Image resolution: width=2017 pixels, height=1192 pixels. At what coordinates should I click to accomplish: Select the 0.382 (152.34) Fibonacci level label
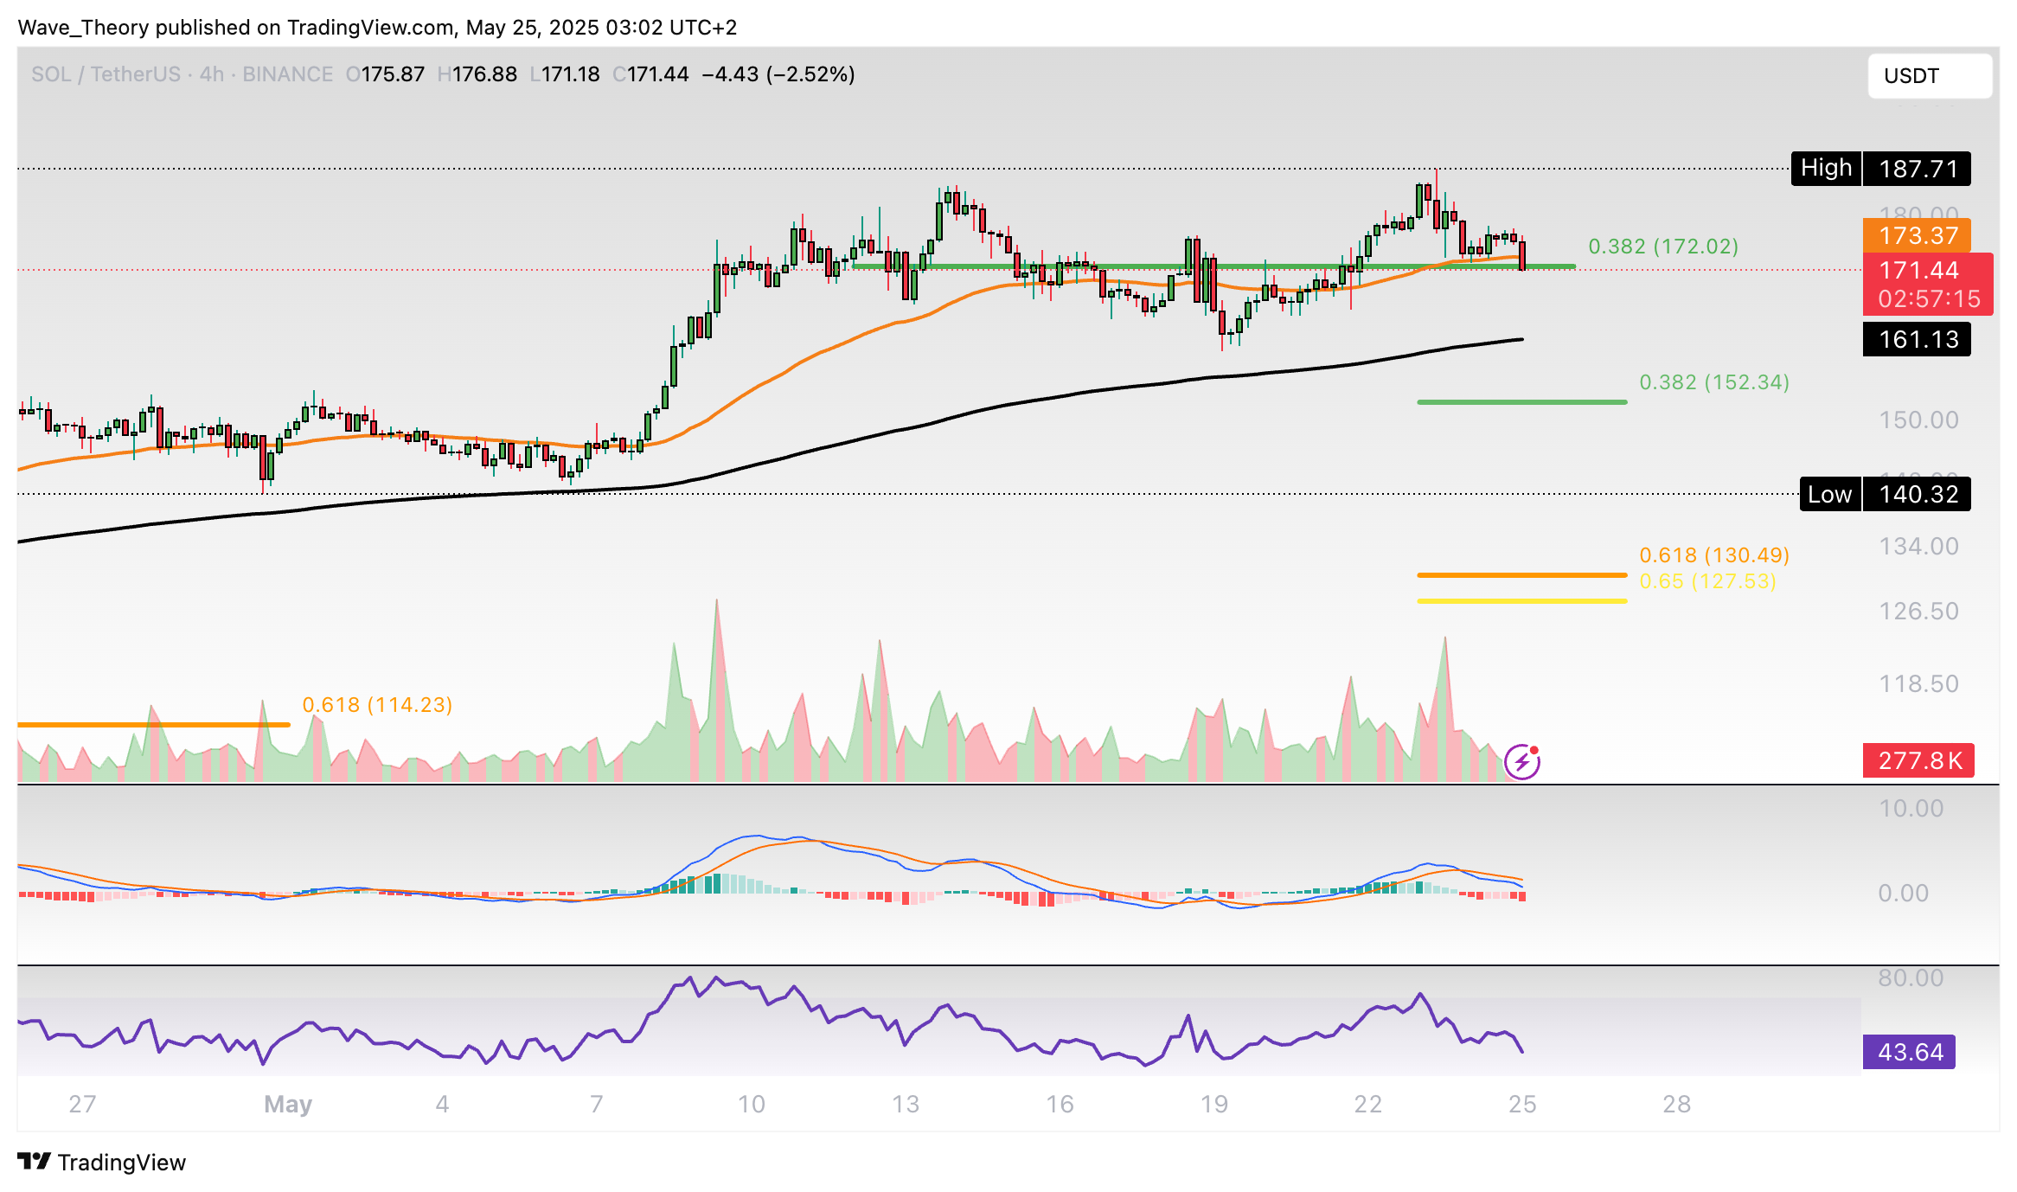click(x=1713, y=382)
